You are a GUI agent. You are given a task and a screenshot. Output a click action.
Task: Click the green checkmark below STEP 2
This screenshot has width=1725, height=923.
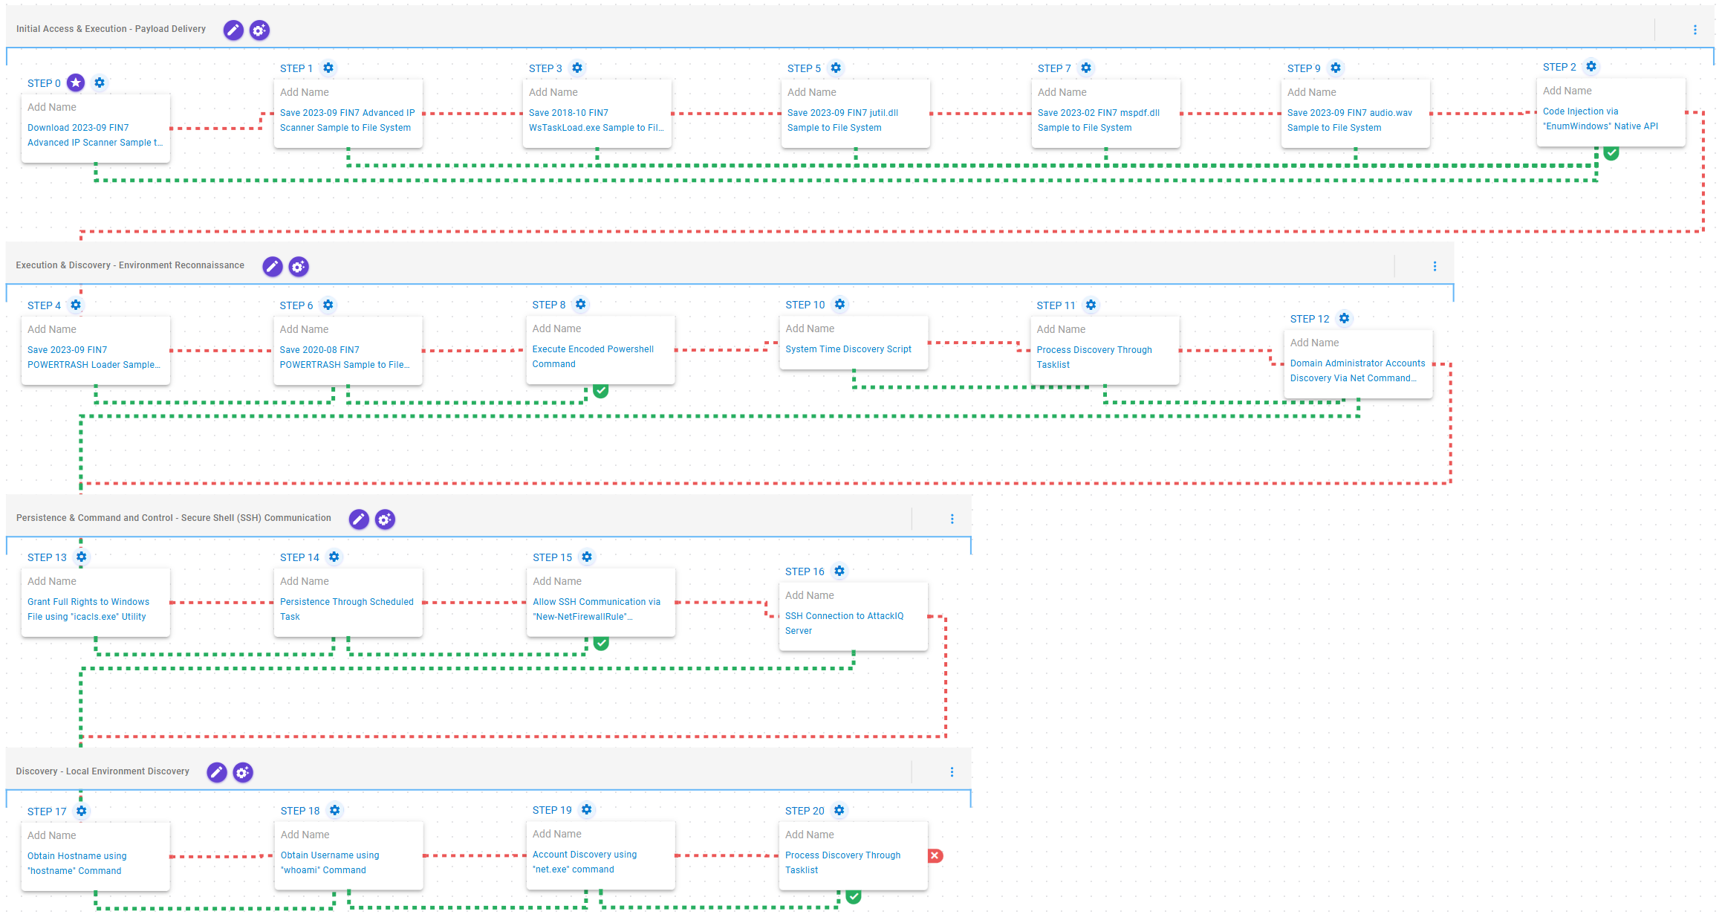pyautogui.click(x=1611, y=153)
